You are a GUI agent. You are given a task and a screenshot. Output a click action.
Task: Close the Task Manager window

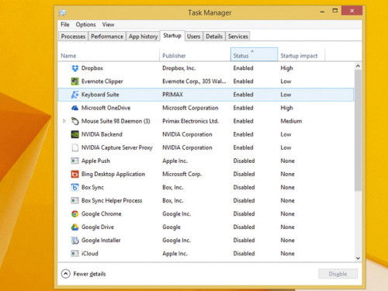(352, 11)
